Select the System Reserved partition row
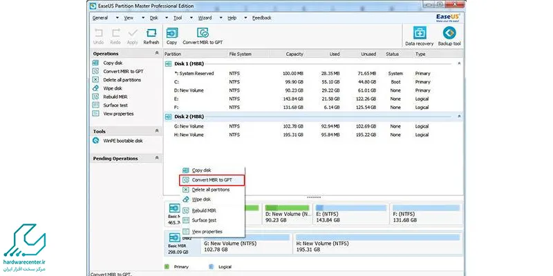The height and width of the screenshot is (276, 553). coord(313,74)
